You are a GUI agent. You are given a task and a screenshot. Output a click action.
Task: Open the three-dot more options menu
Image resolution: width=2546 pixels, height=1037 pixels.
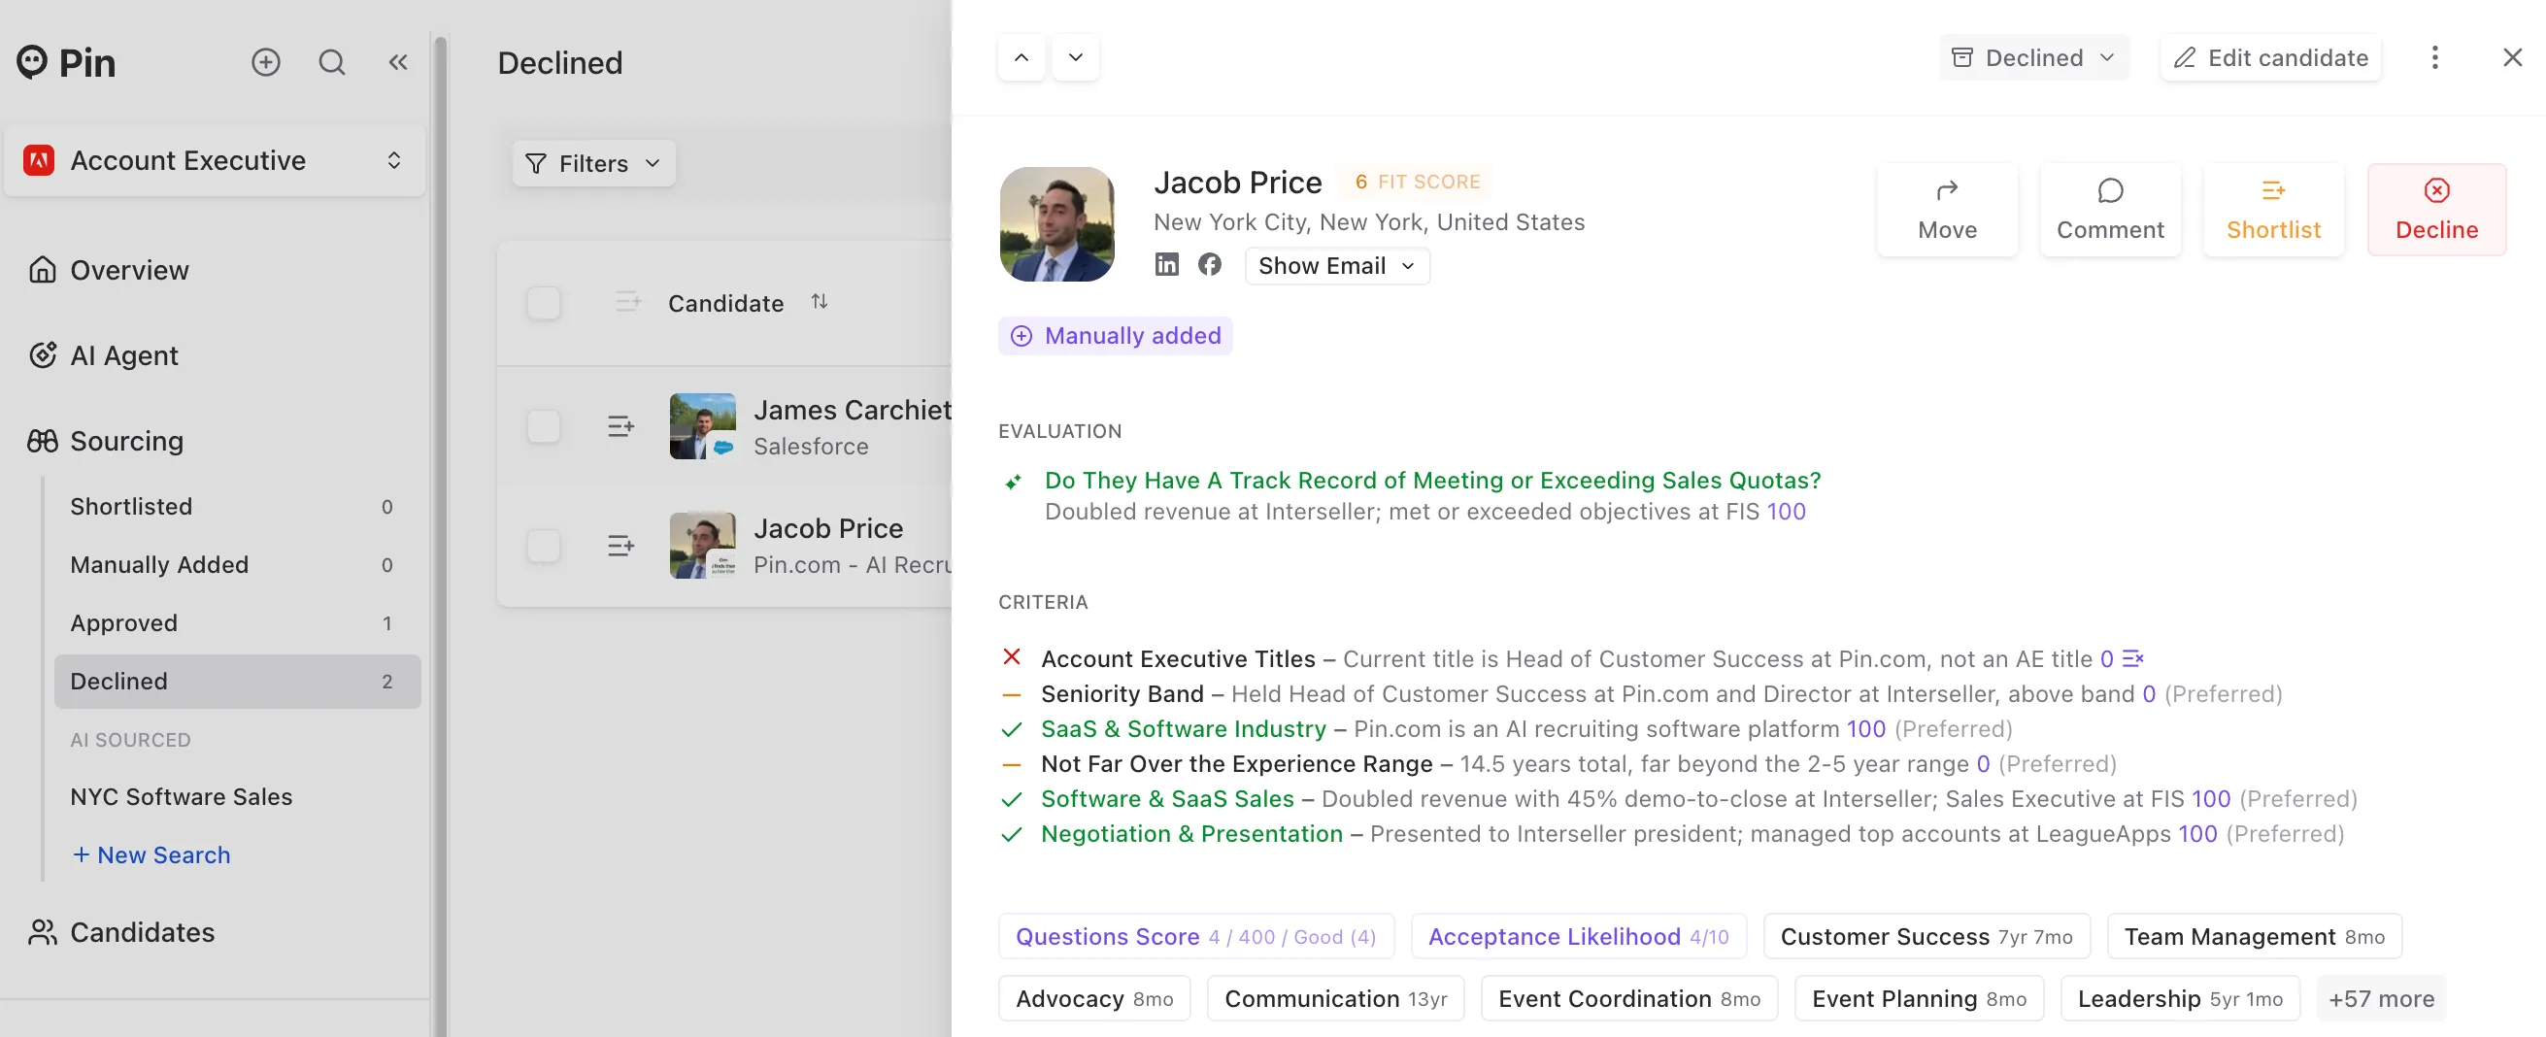click(2434, 57)
